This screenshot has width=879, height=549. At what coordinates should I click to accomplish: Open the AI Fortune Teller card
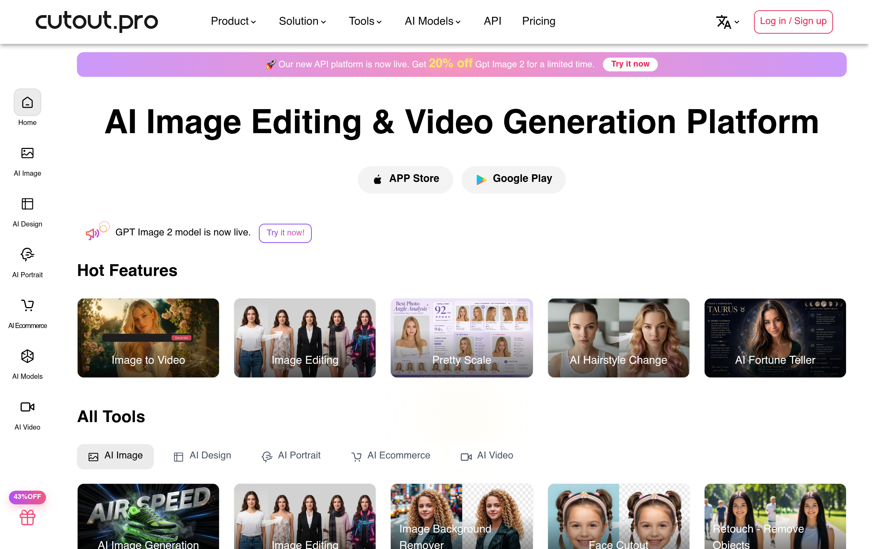click(775, 338)
